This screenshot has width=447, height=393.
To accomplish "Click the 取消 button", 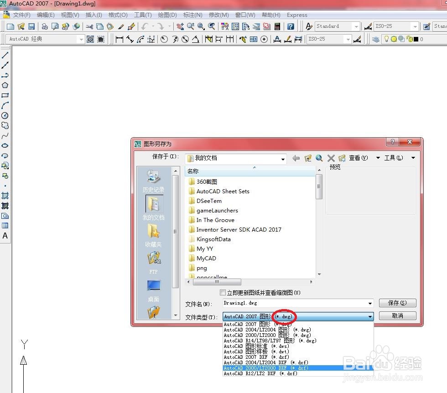I will pyautogui.click(x=397, y=315).
